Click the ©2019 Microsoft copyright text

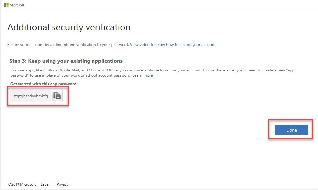(22, 184)
